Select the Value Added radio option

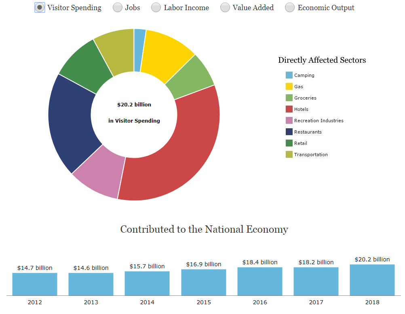(225, 8)
